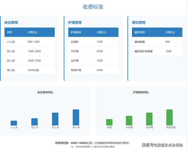
Task: Click the 餐饮类型 column header
Action: pyautogui.click(x=139, y=32)
